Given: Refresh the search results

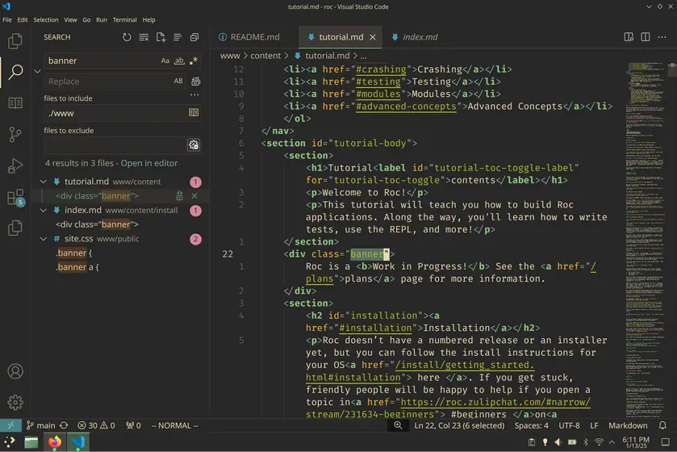Looking at the screenshot, I should coord(127,37).
